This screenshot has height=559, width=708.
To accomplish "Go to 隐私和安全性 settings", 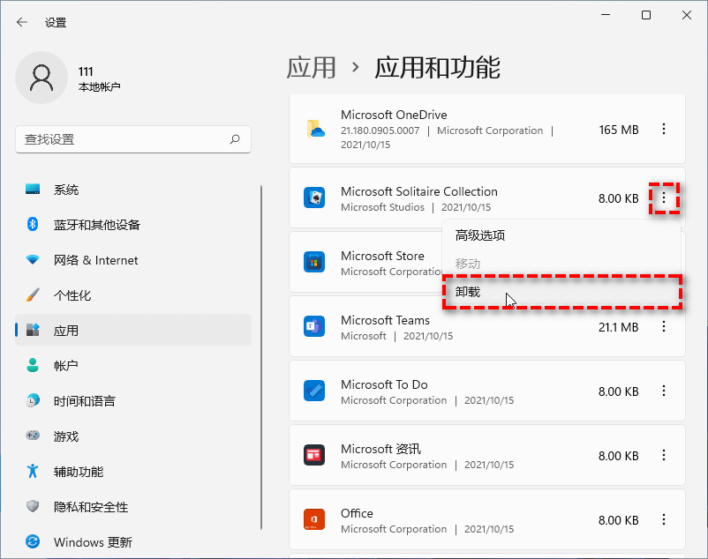I will (133, 507).
